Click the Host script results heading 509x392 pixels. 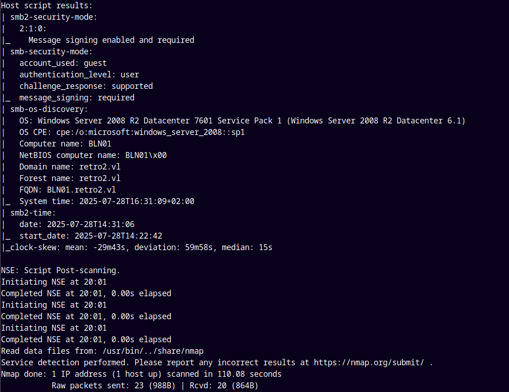point(47,6)
